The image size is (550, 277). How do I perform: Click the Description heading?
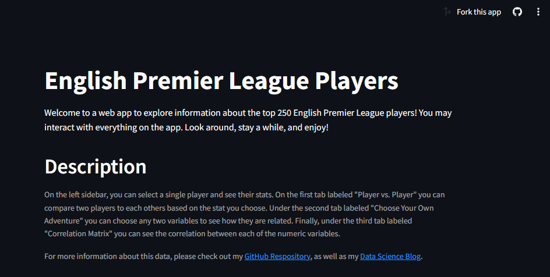click(96, 166)
